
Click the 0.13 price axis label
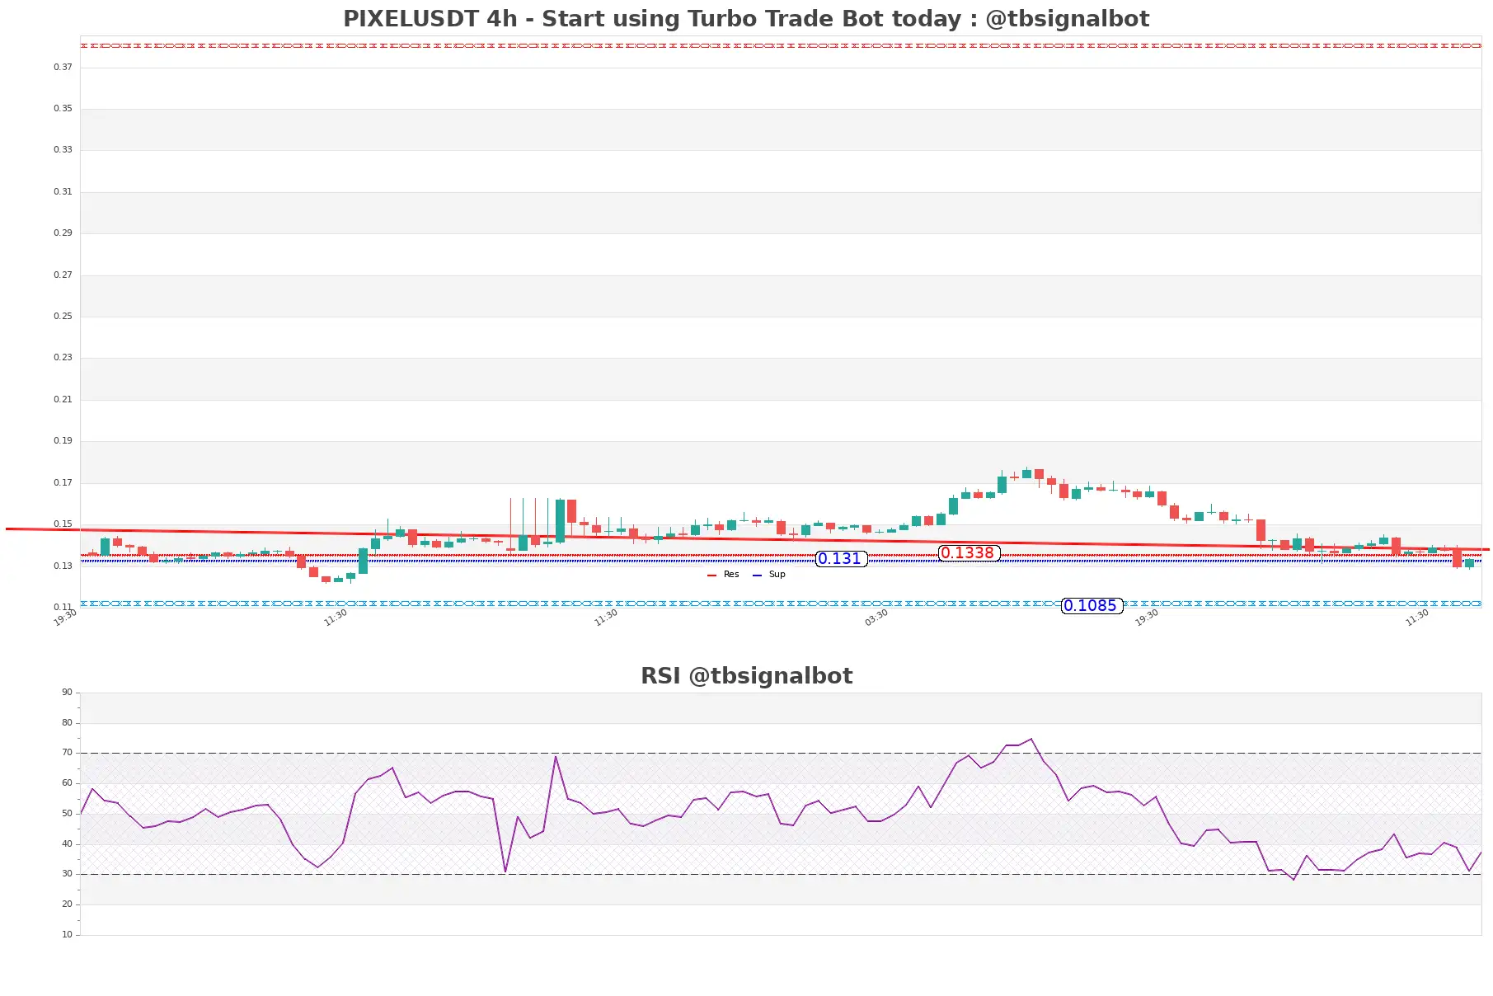point(63,566)
